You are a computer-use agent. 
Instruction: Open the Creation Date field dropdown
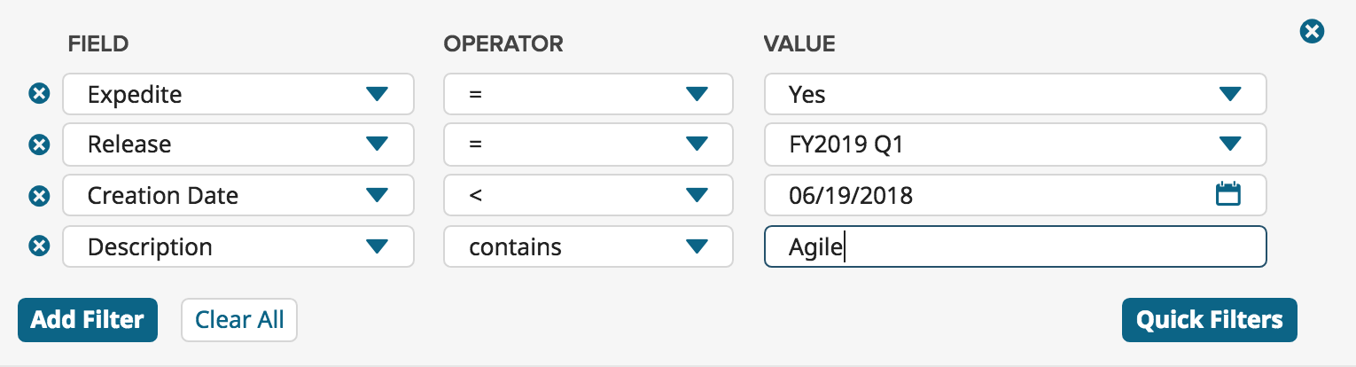pyautogui.click(x=238, y=195)
